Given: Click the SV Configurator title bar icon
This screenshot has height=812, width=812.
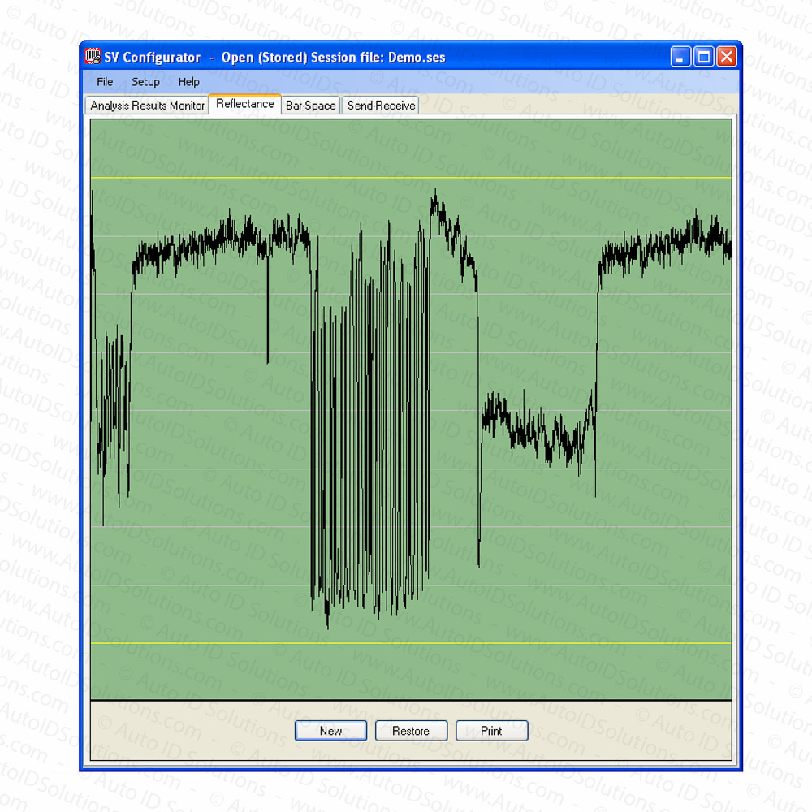Looking at the screenshot, I should click(x=93, y=57).
